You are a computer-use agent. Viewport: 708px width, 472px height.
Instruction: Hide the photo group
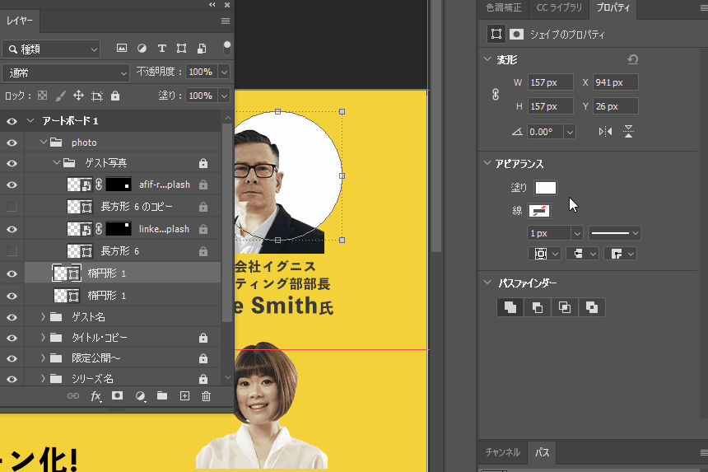click(12, 143)
